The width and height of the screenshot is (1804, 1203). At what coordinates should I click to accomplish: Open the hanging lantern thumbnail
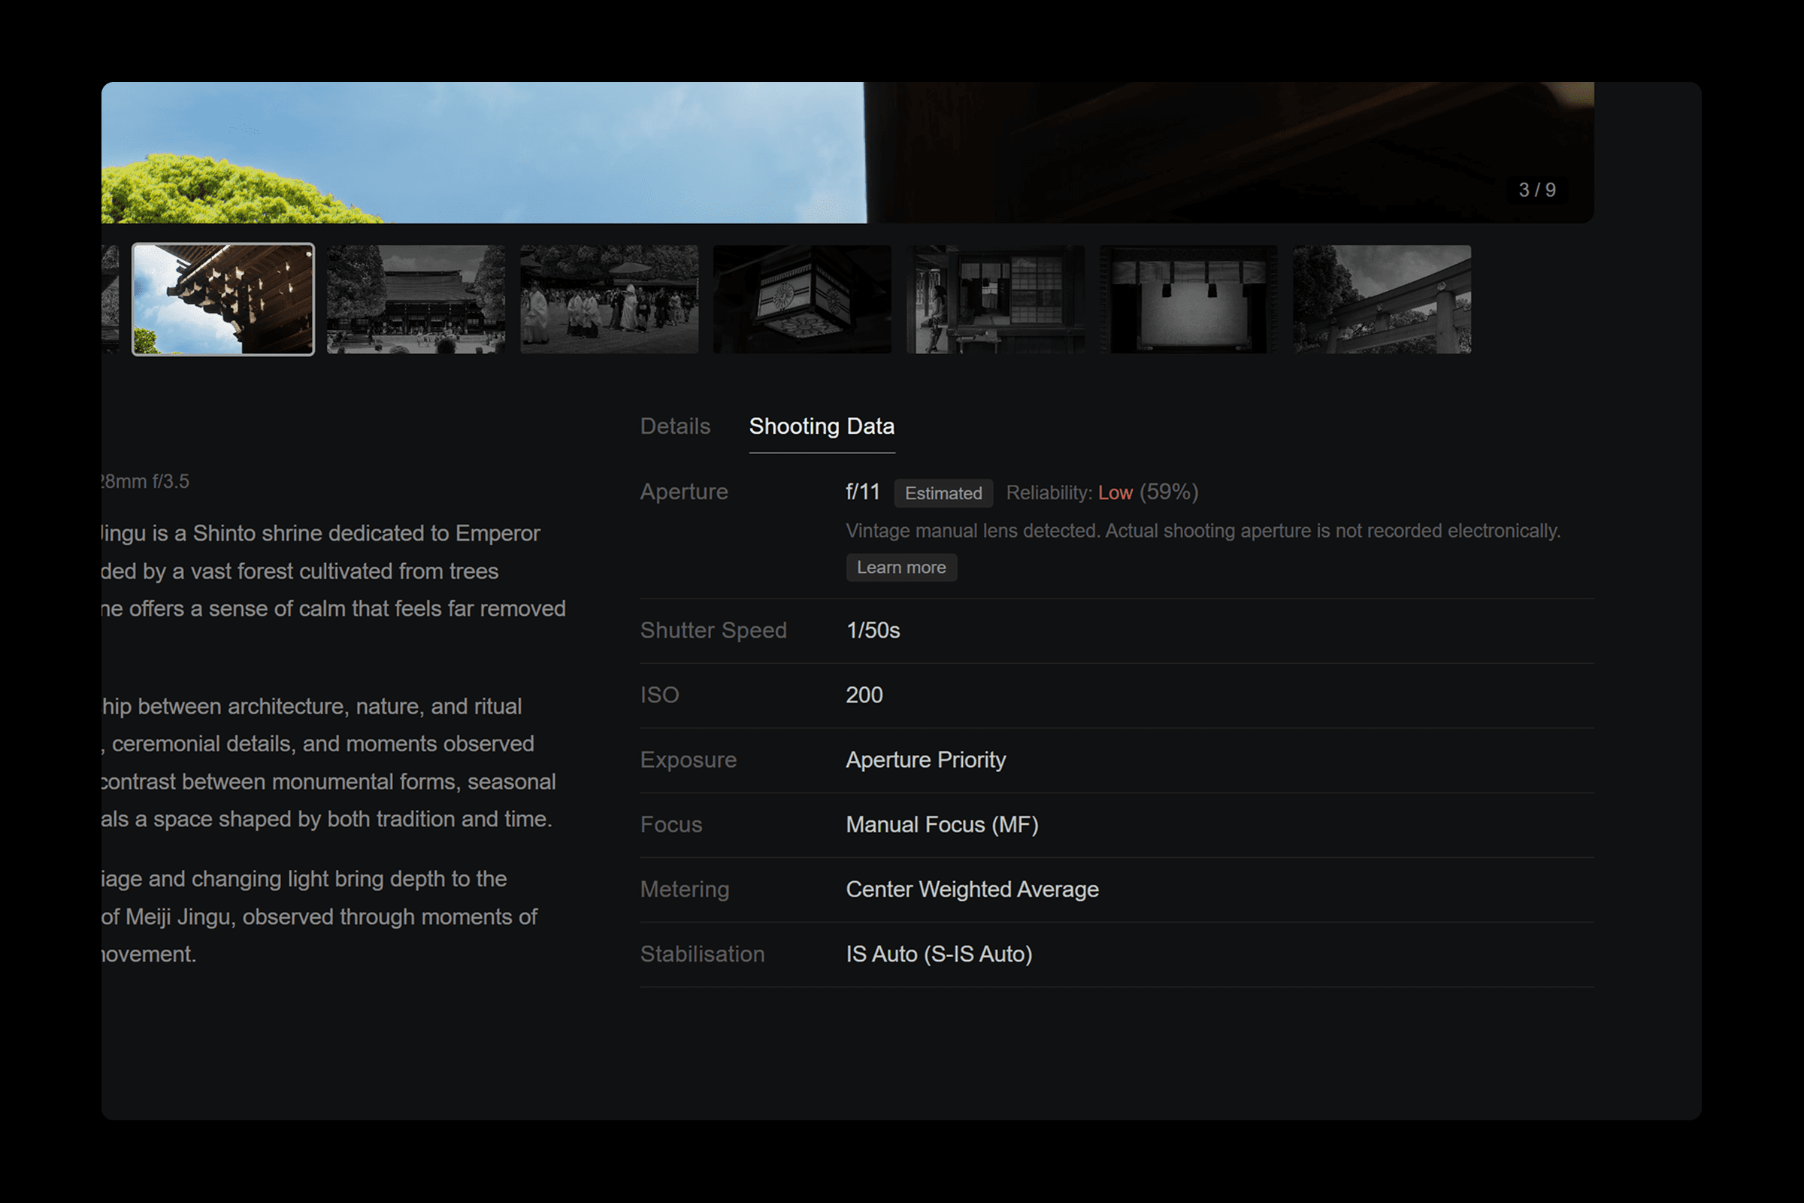click(x=802, y=299)
